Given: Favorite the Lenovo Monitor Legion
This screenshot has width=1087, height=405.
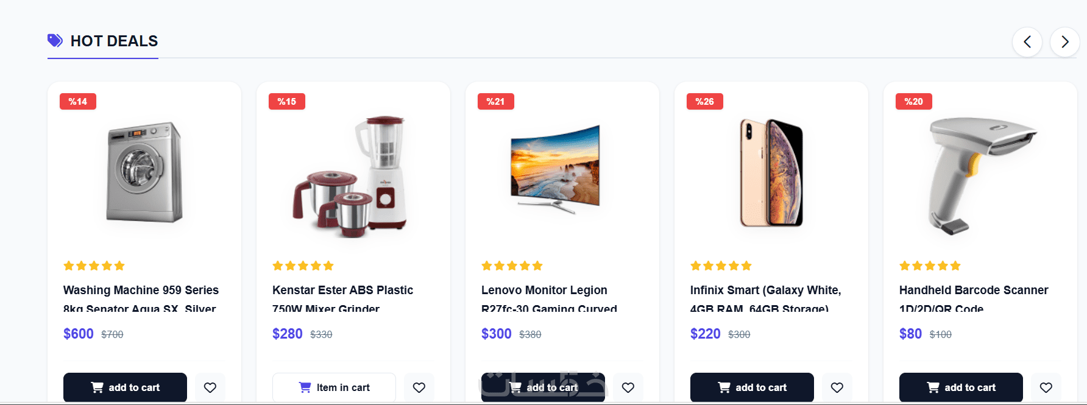Looking at the screenshot, I should pyautogui.click(x=628, y=387).
